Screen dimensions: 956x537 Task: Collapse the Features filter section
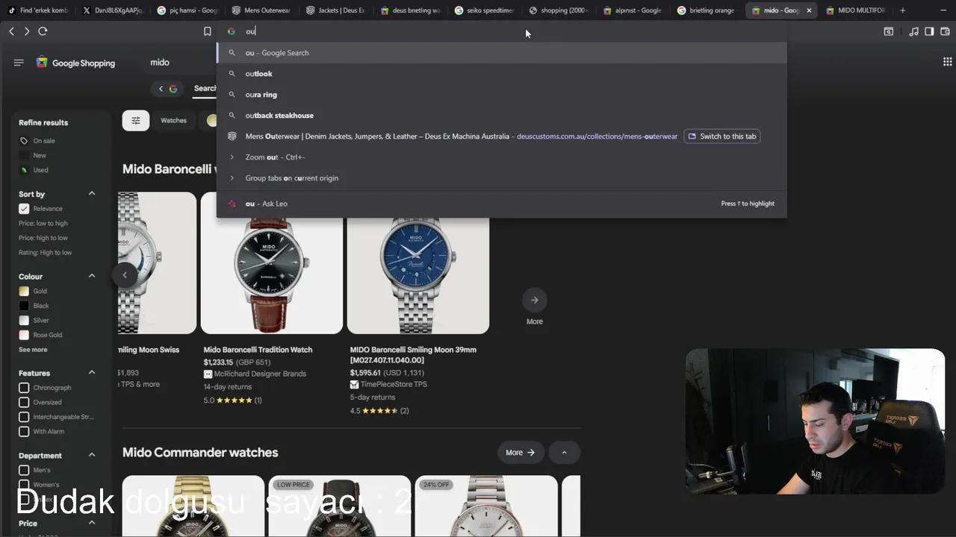point(92,373)
